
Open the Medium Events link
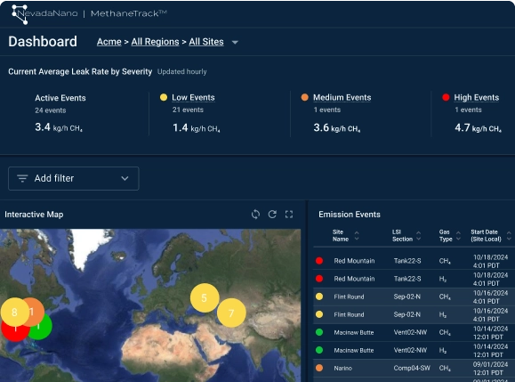342,98
